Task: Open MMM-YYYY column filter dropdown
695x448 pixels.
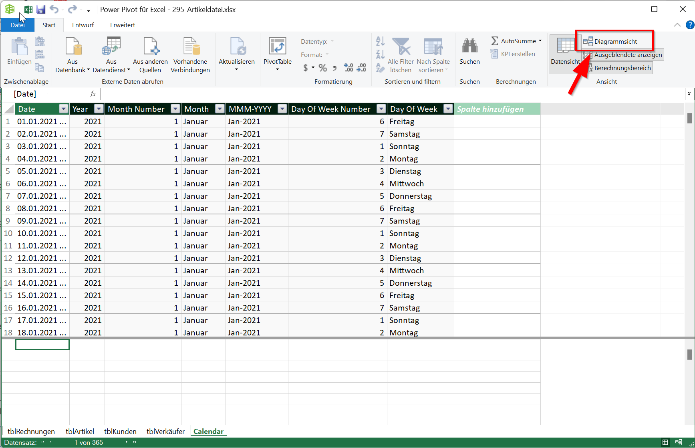Action: point(282,109)
